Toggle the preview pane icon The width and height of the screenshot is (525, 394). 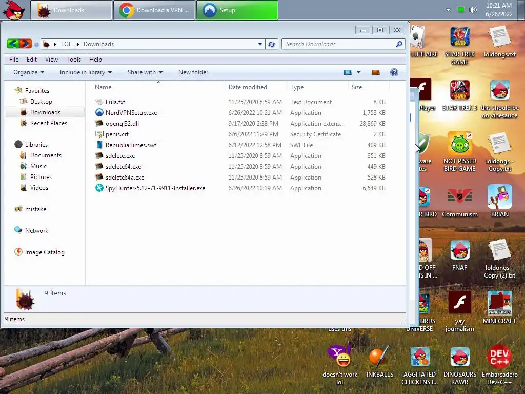tap(376, 72)
